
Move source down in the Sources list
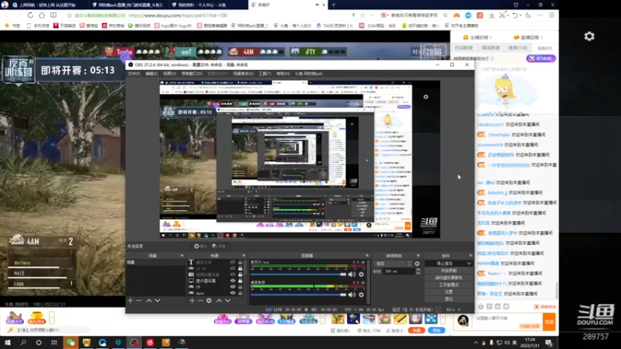click(x=227, y=301)
